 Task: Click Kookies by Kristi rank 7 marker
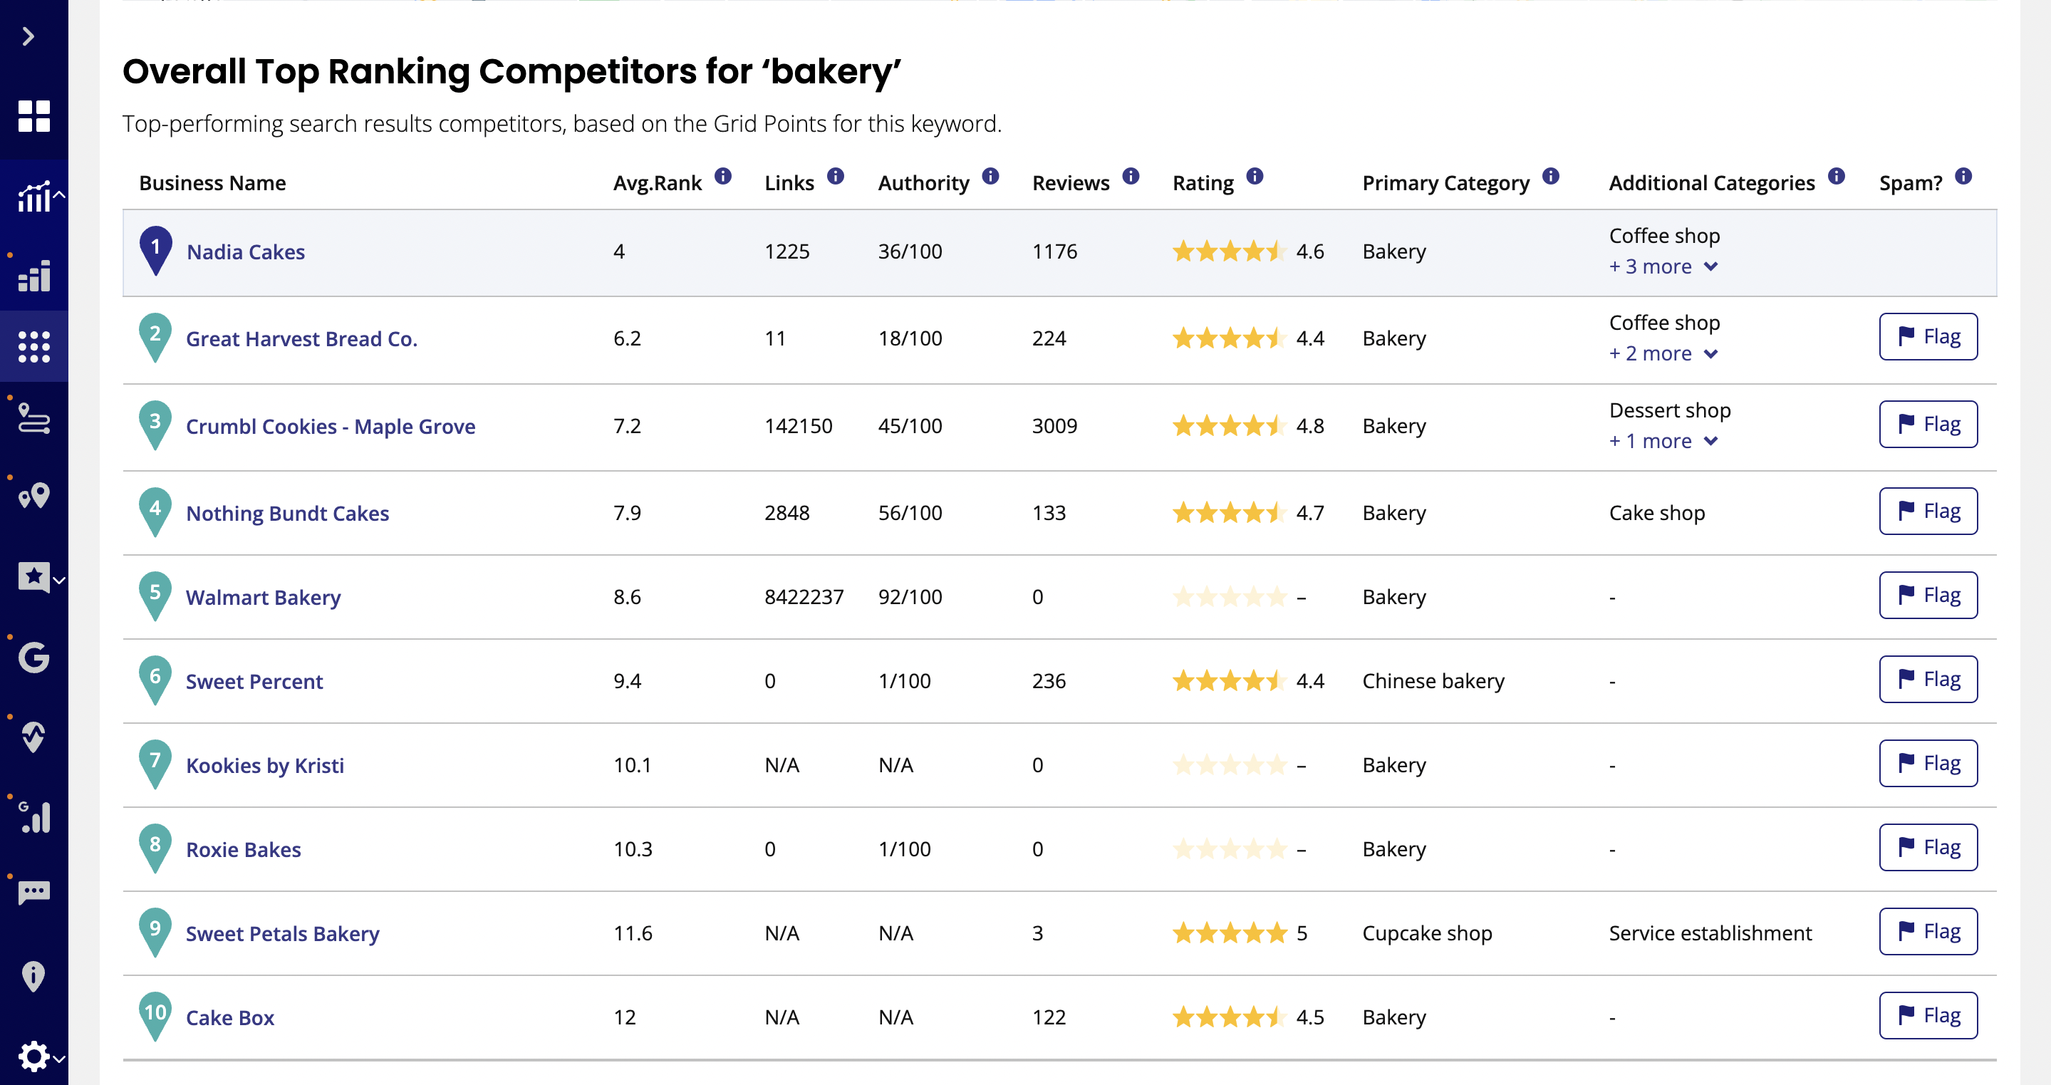tap(155, 764)
